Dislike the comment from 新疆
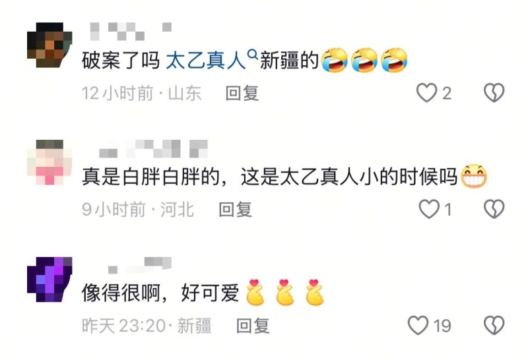Viewport: 528px width, 358px height. (494, 325)
